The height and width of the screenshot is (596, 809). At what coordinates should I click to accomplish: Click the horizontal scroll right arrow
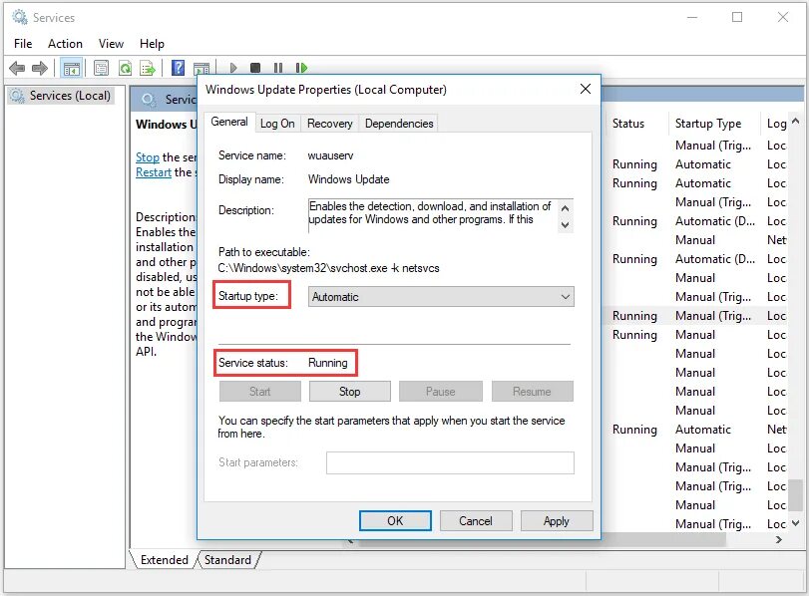click(779, 539)
